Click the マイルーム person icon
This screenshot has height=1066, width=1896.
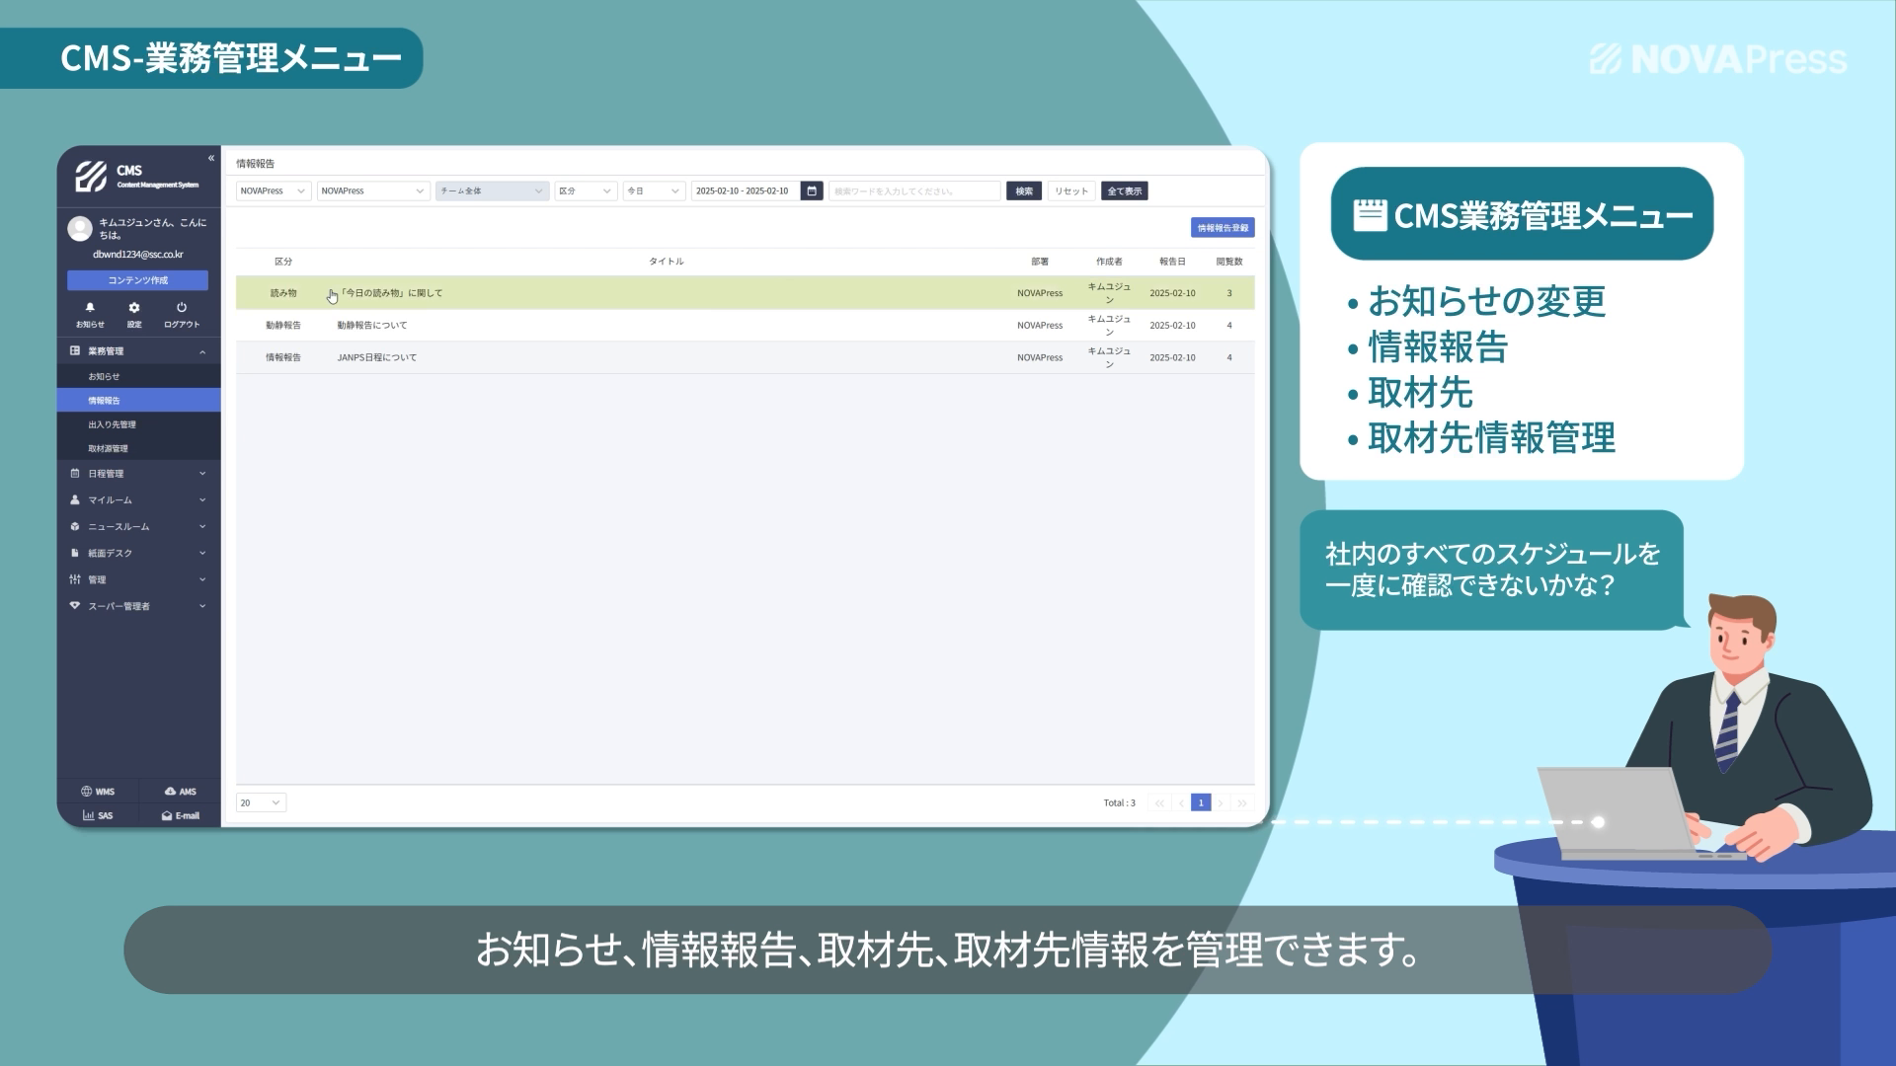pyautogui.click(x=75, y=500)
